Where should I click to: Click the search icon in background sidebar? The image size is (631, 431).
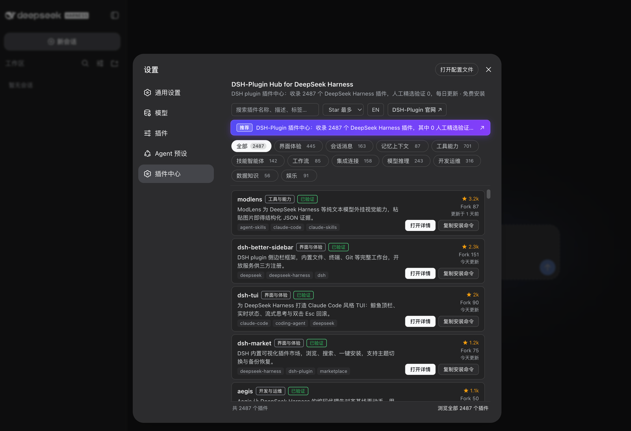(x=85, y=63)
